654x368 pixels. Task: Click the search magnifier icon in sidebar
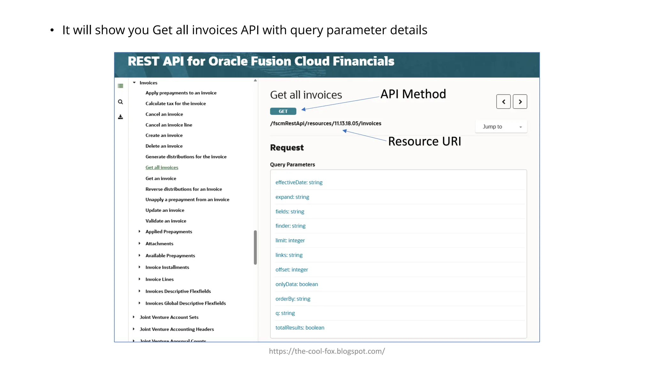pyautogui.click(x=120, y=102)
